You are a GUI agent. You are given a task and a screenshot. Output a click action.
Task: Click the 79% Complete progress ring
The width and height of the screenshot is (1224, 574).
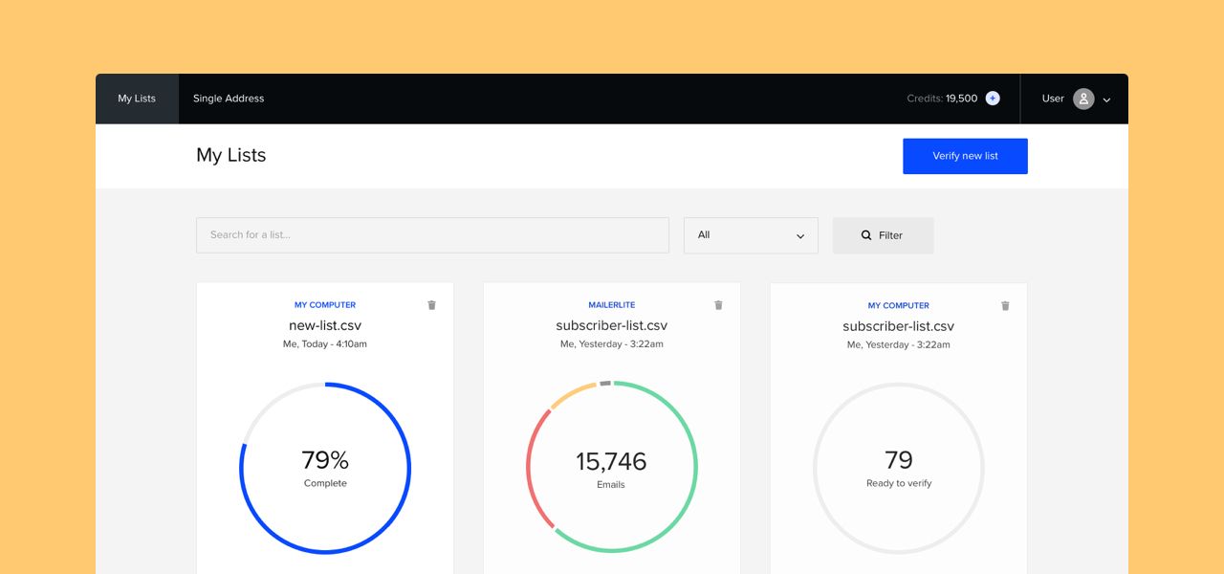[x=325, y=468]
